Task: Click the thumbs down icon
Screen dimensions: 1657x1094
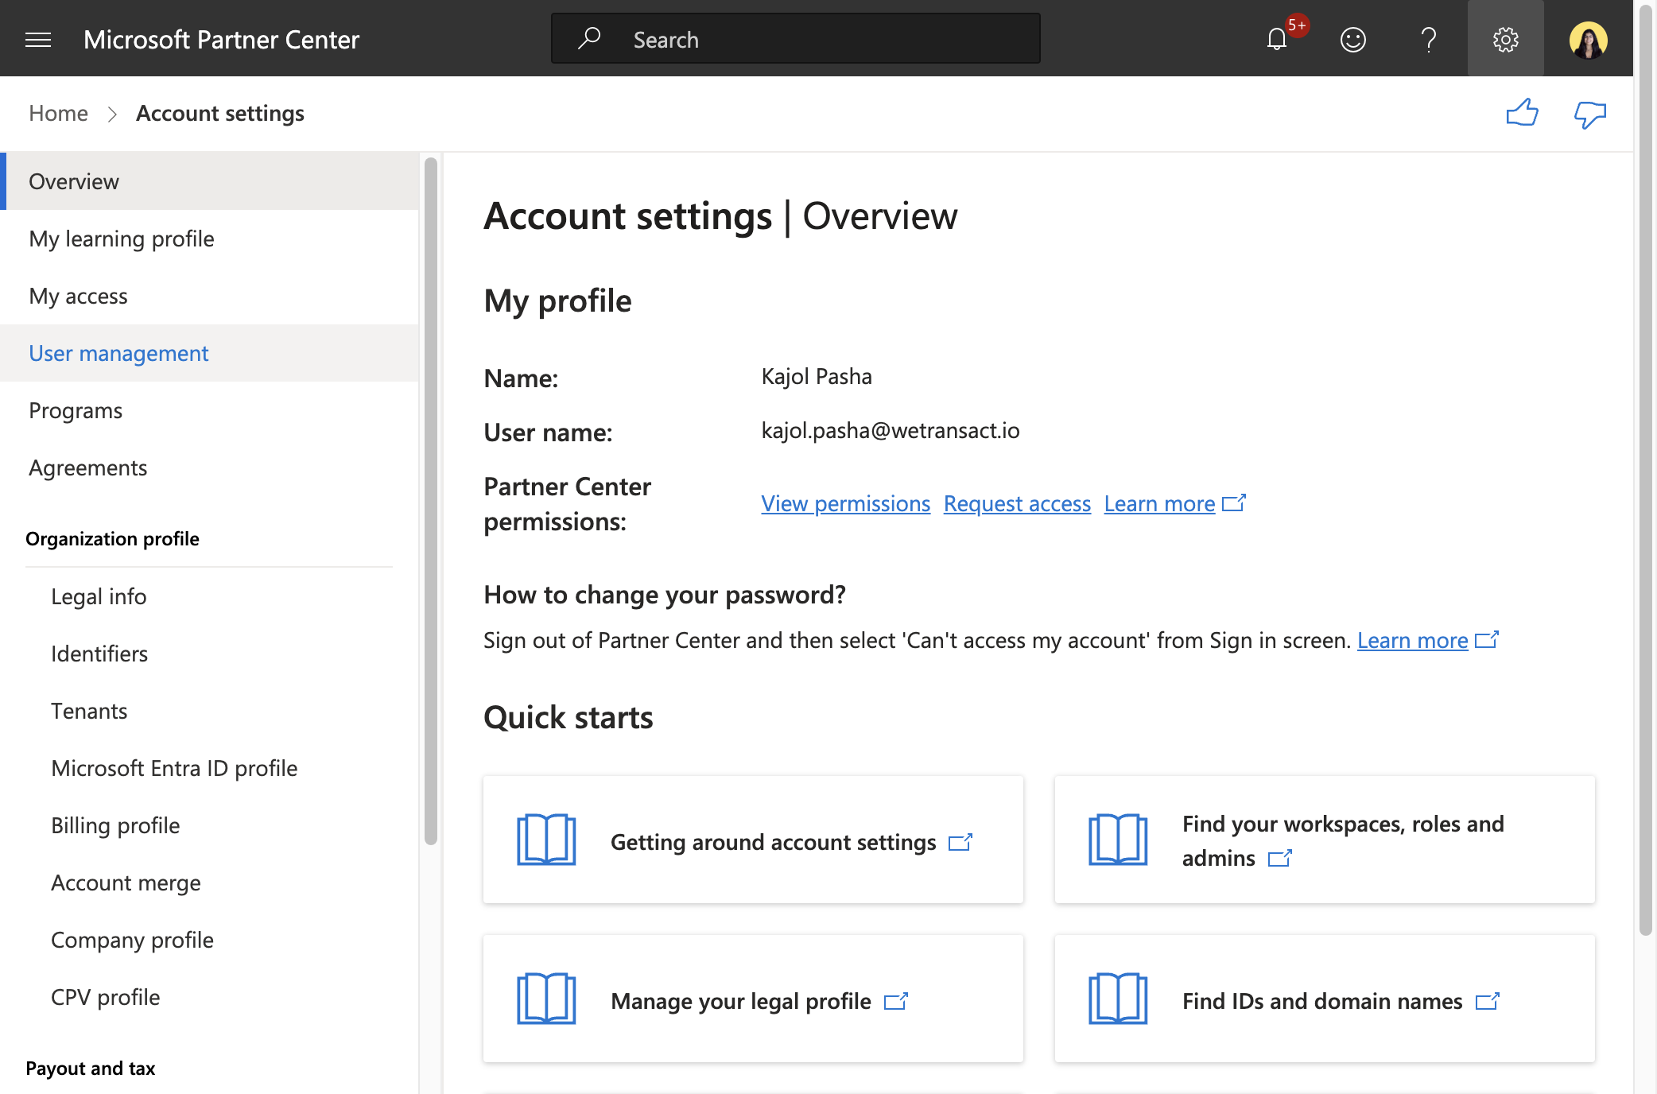Action: [x=1590, y=114]
